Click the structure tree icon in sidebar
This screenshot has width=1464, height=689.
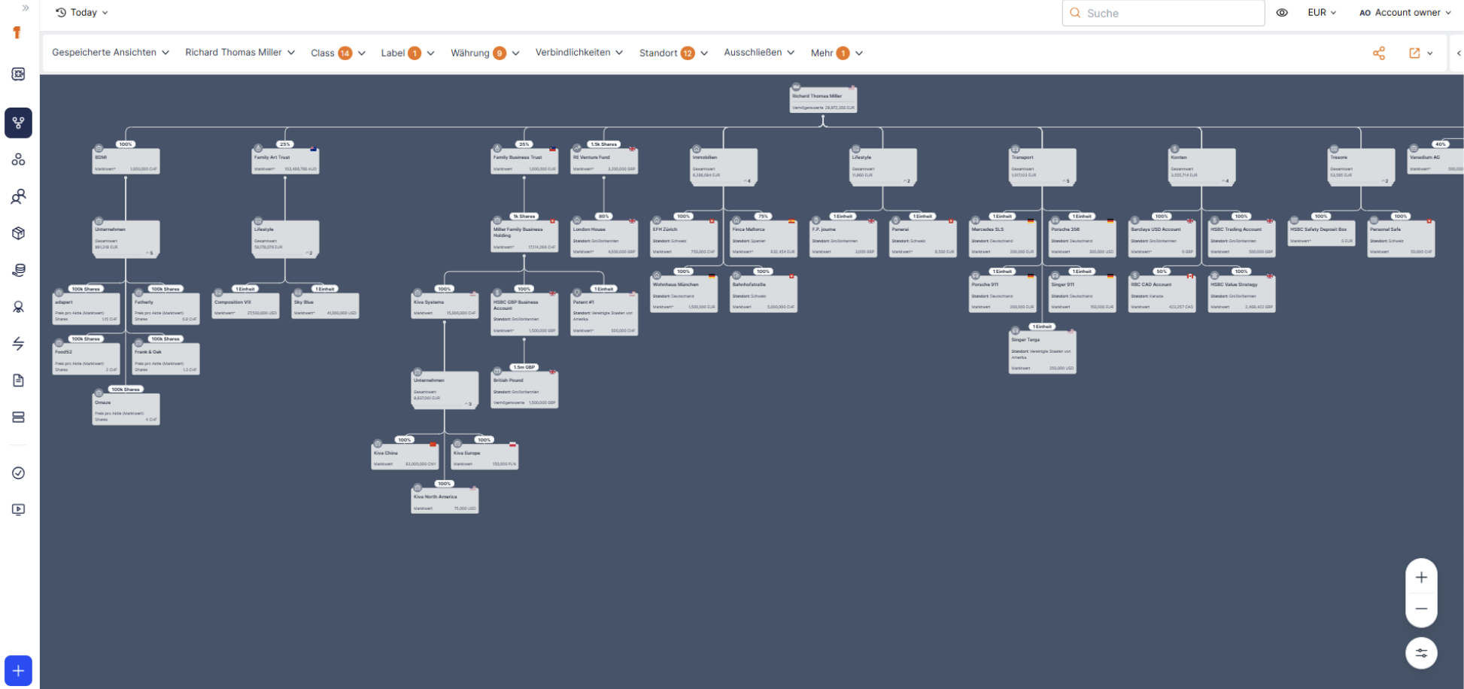coord(18,123)
